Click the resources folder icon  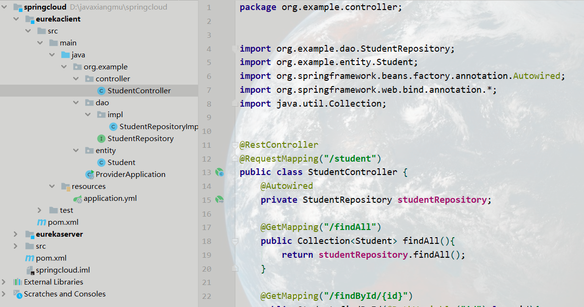point(66,186)
